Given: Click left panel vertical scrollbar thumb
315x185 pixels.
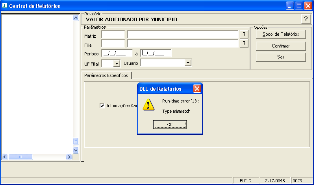Looking at the screenshot, I should 76,141.
